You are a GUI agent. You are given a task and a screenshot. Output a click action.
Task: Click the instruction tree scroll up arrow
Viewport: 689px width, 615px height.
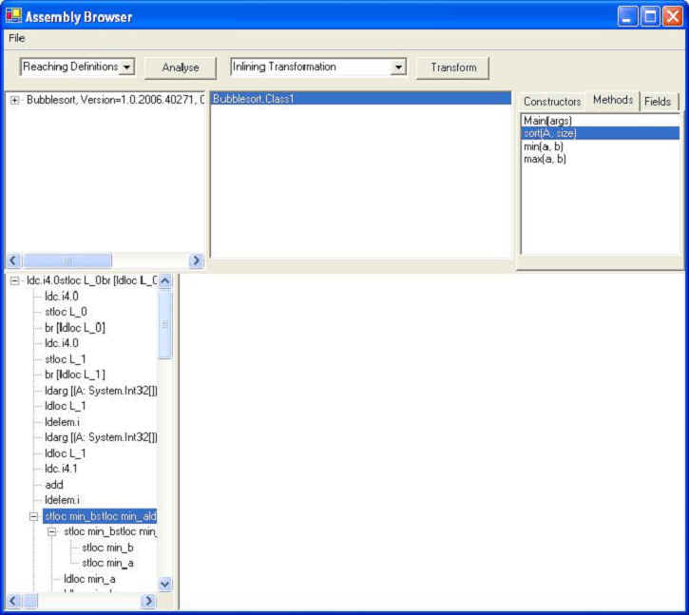tap(164, 281)
